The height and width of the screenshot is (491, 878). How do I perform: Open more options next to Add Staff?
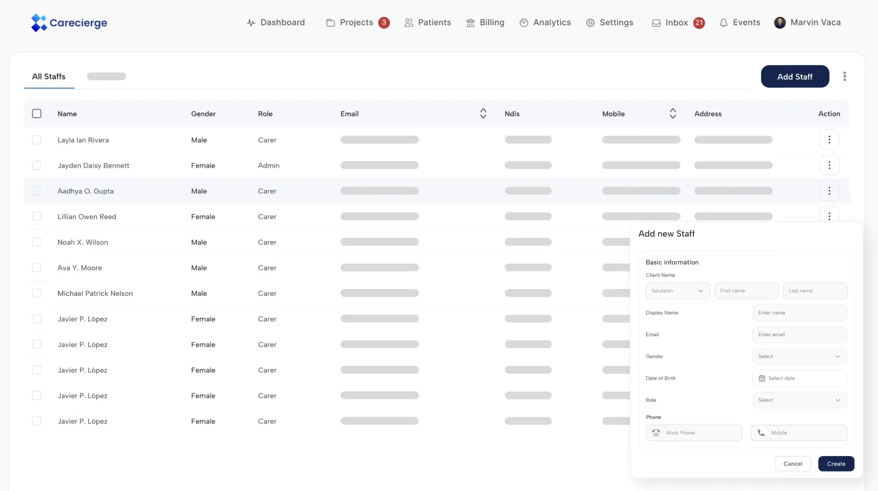pyautogui.click(x=844, y=76)
